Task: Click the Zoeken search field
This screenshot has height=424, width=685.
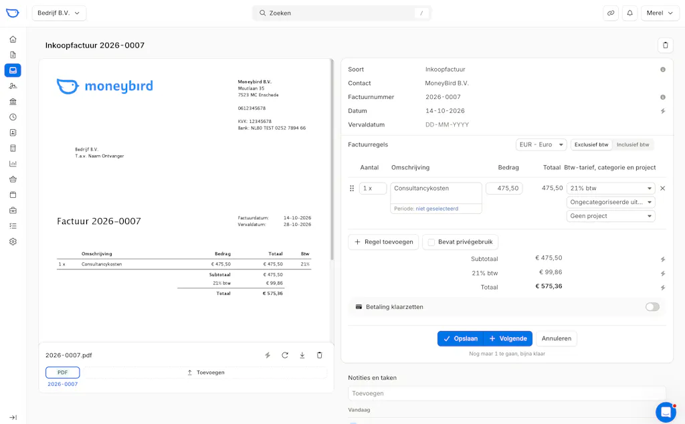Action: (x=342, y=13)
